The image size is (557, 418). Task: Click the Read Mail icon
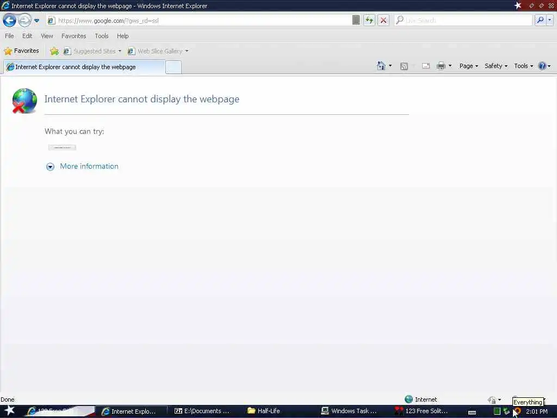point(425,66)
